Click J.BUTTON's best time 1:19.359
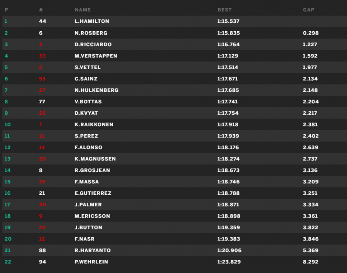This screenshot has height=273, width=347. click(x=229, y=228)
